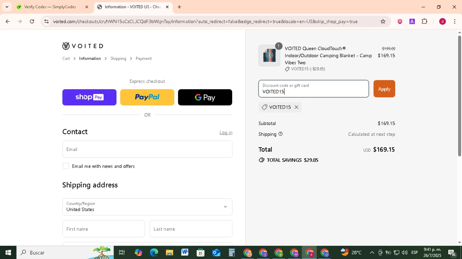Check Email me with news and offers
Screen dimensions: 462x259
click(66, 166)
